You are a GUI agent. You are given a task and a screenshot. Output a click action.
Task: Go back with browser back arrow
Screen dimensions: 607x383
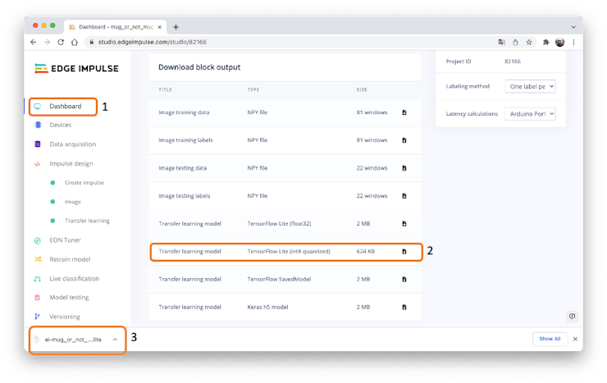pyautogui.click(x=34, y=42)
